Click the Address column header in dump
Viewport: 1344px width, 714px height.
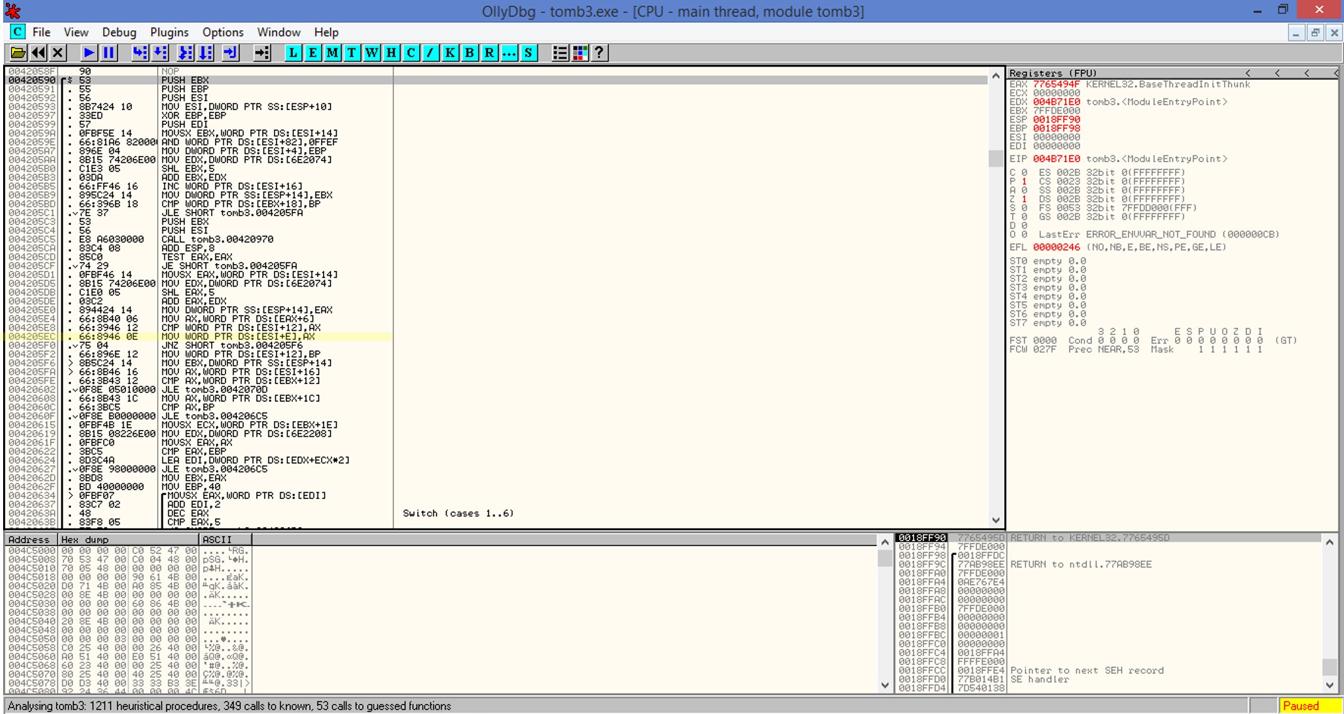tap(31, 539)
